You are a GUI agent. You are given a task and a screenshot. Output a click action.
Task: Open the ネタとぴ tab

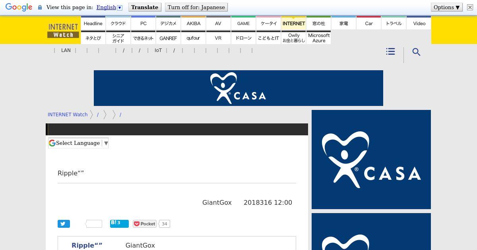93,38
